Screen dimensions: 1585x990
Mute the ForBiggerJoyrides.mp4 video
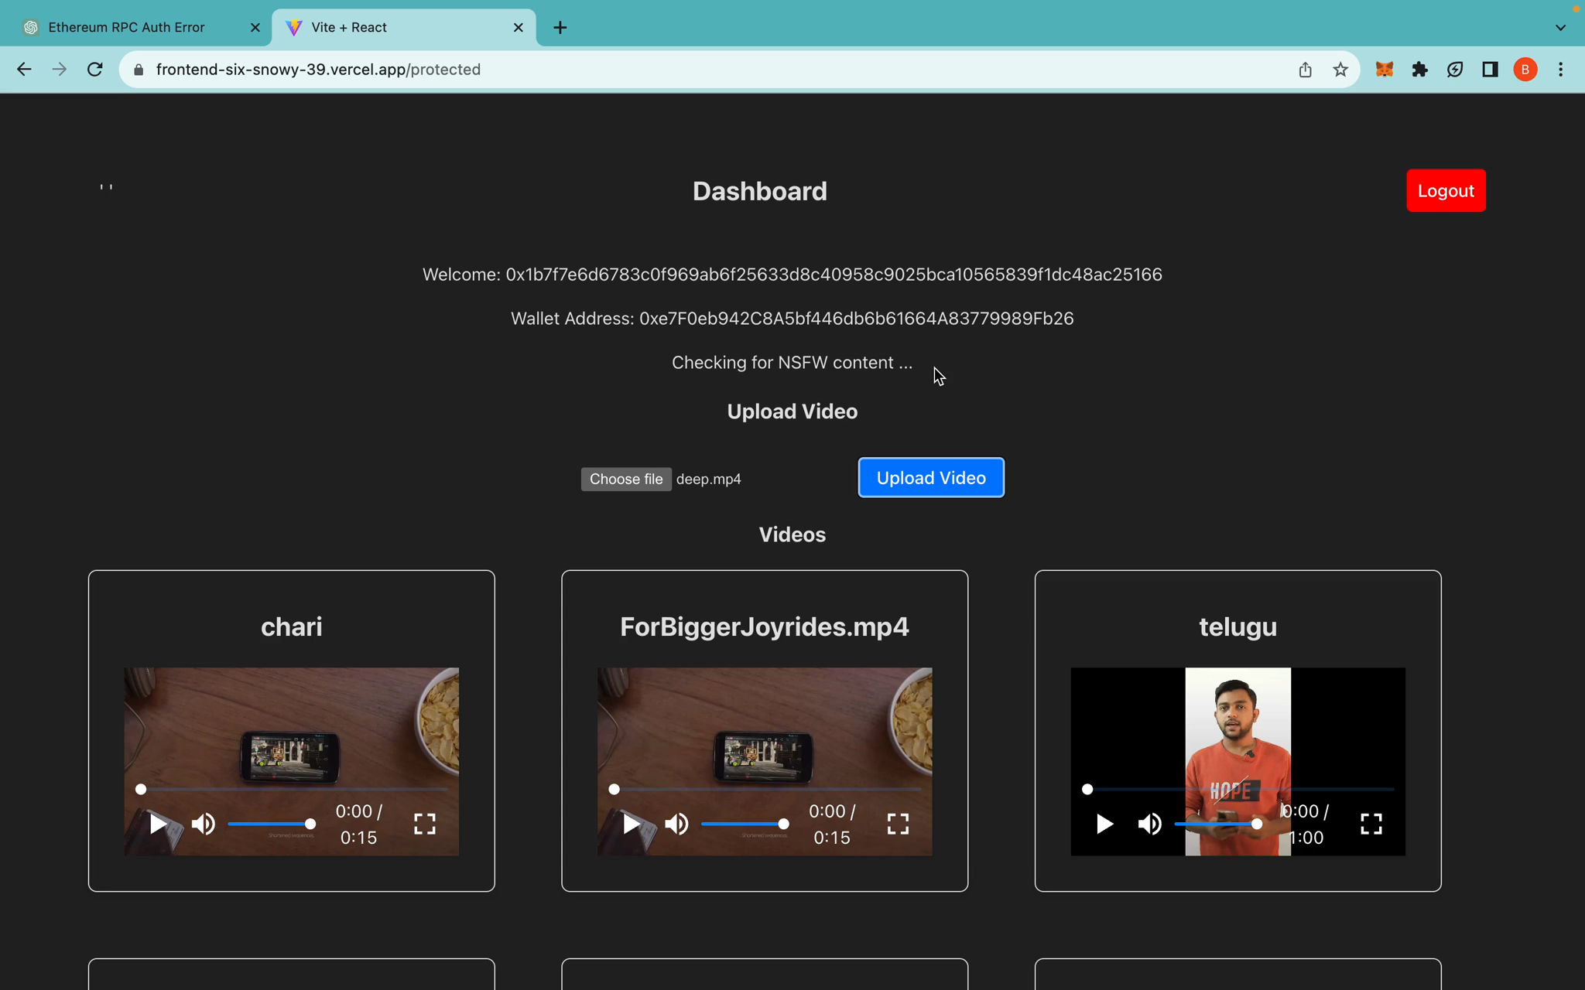click(677, 824)
